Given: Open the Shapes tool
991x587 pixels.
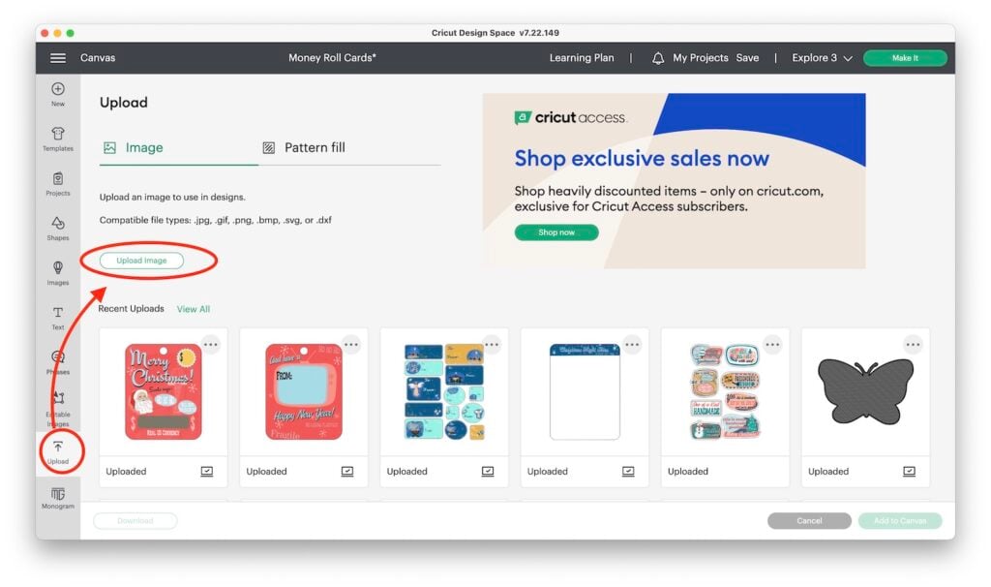Looking at the screenshot, I should [57, 229].
